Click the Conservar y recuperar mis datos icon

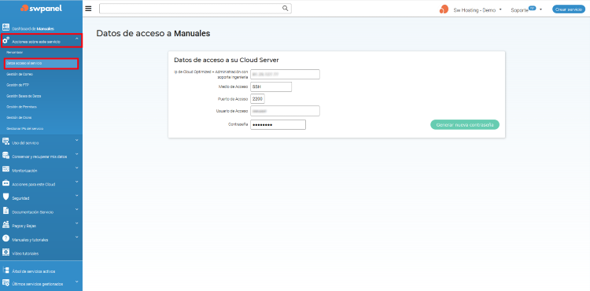click(x=6, y=155)
